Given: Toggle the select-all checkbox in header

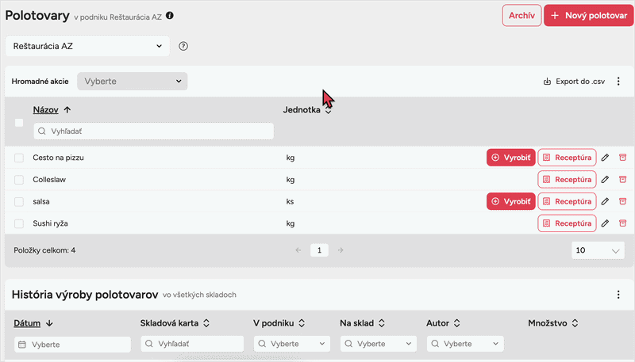Looking at the screenshot, I should [x=19, y=123].
